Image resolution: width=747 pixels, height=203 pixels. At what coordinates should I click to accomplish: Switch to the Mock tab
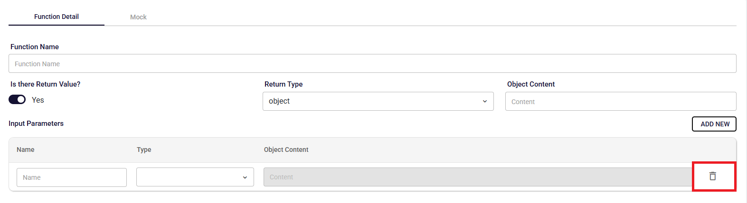(x=139, y=17)
